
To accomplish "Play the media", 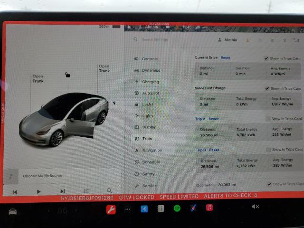I will point(38,191).
